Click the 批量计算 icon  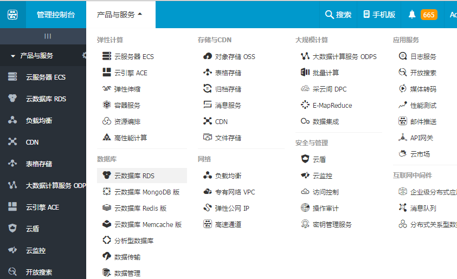[x=305, y=72]
